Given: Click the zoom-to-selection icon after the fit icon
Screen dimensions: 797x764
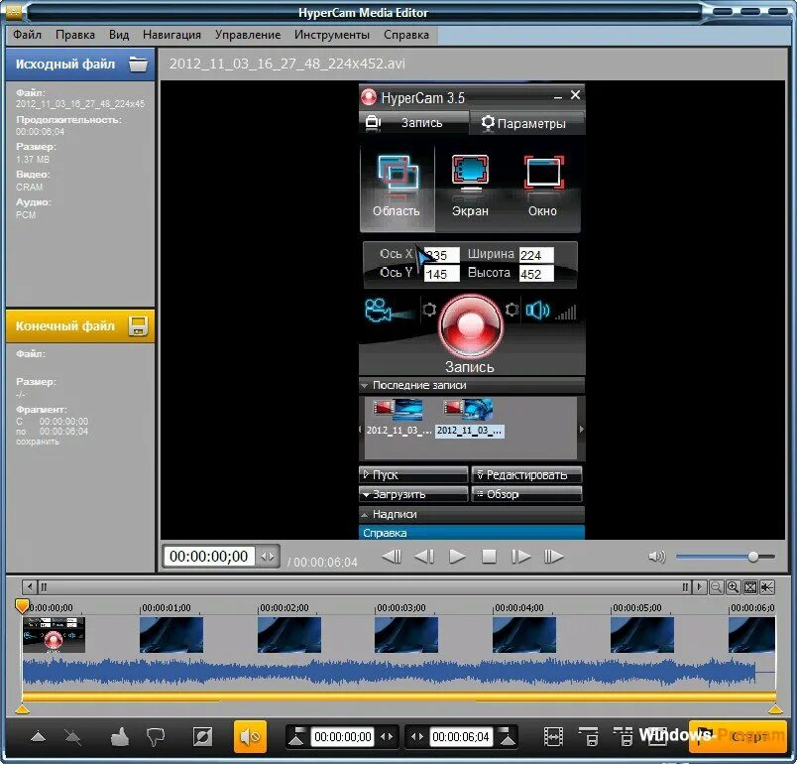Looking at the screenshot, I should (767, 587).
